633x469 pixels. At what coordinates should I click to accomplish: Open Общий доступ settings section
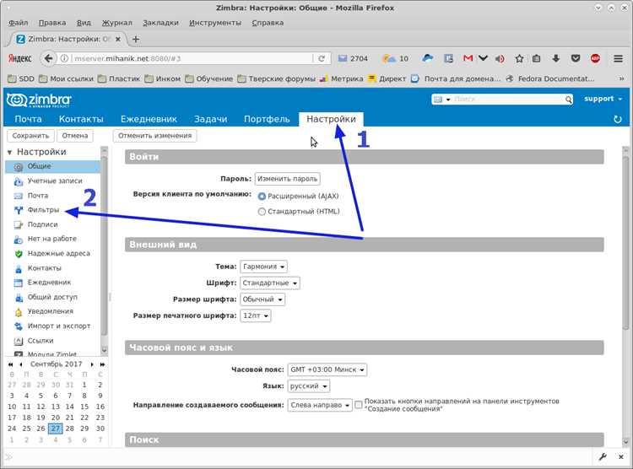click(x=52, y=297)
